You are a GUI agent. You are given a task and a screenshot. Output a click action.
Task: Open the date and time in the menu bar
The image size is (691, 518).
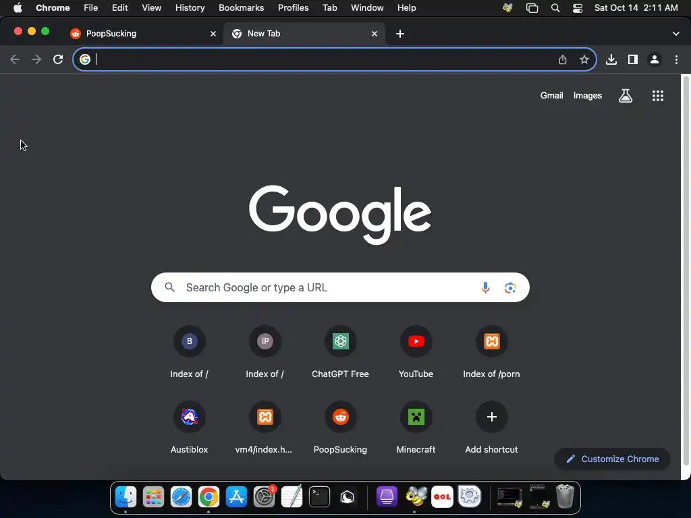click(636, 8)
